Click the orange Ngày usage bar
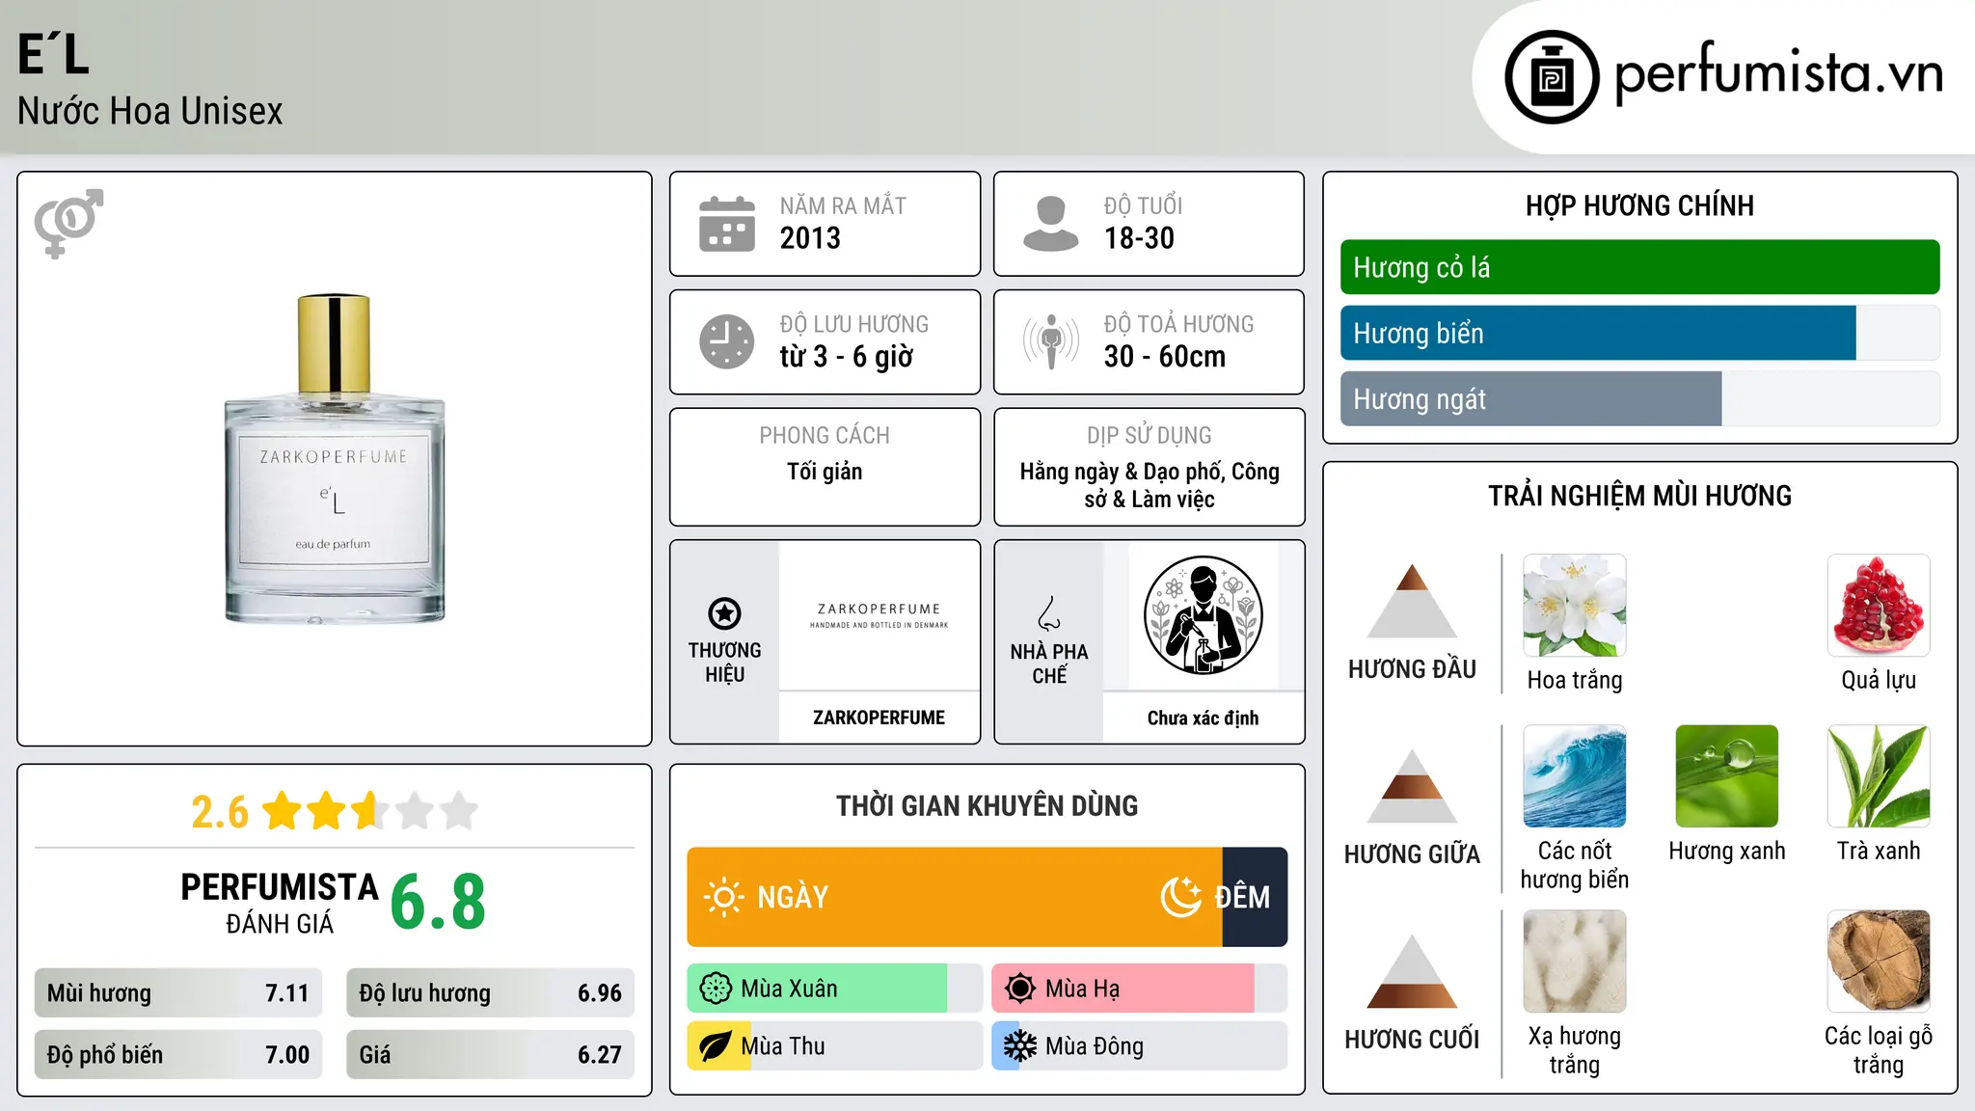Screen dimensions: 1975x1111 [x=955, y=897]
